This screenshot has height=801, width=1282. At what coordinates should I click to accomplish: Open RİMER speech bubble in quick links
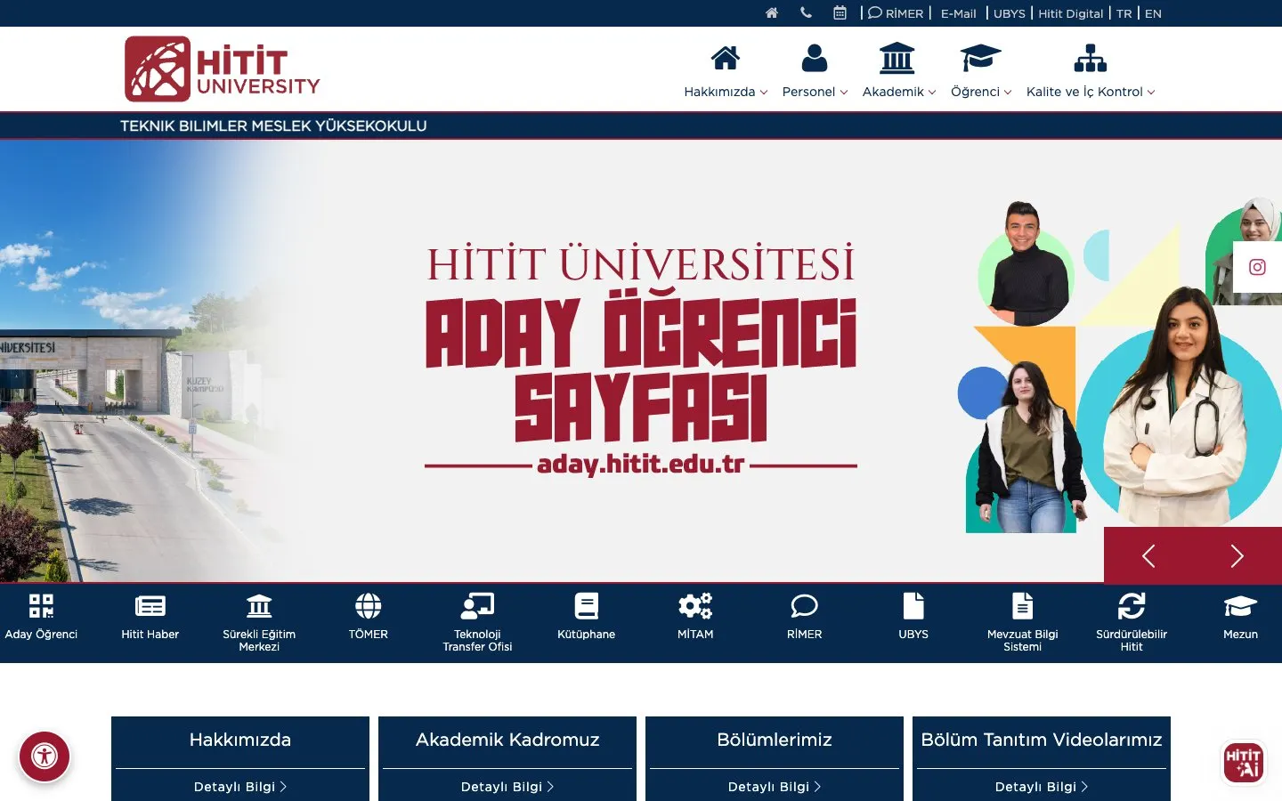tap(805, 606)
